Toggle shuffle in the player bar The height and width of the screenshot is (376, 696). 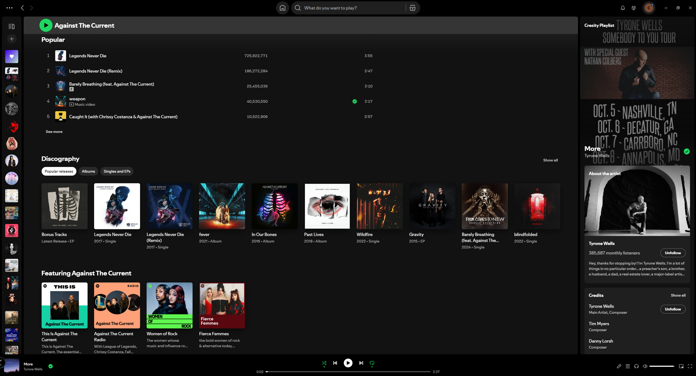coord(324,363)
